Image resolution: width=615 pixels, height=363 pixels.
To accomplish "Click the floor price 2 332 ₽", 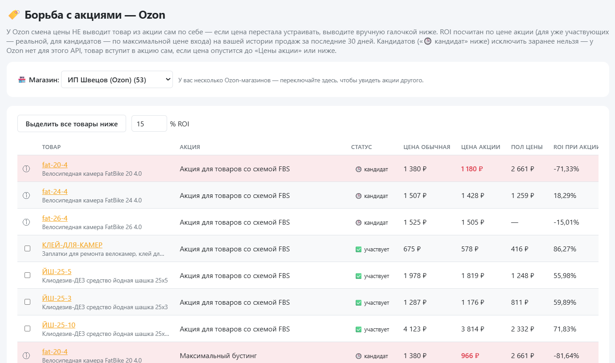I will point(522,329).
